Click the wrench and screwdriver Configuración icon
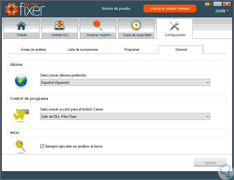The height and width of the screenshot is (180, 234). 174,26
